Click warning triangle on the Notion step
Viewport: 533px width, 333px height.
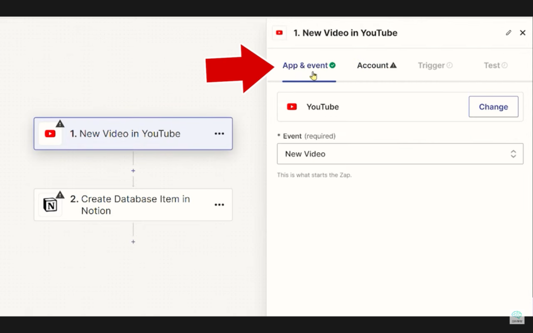(60, 195)
